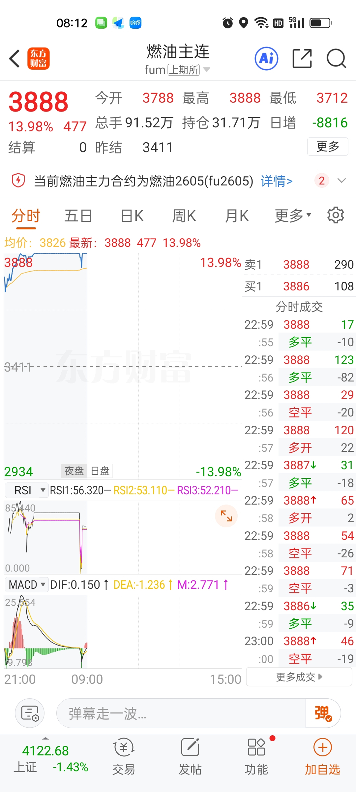Switch chart to 日盘 session

pyautogui.click(x=100, y=471)
